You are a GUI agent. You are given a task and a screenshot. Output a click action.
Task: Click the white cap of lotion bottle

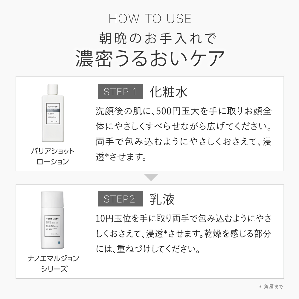(53, 90)
